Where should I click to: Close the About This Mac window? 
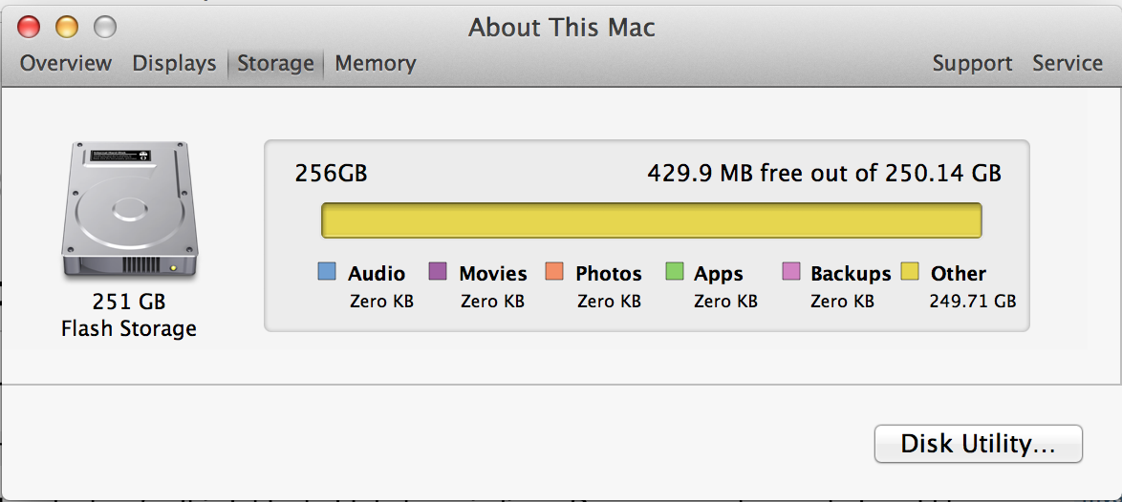click(29, 27)
